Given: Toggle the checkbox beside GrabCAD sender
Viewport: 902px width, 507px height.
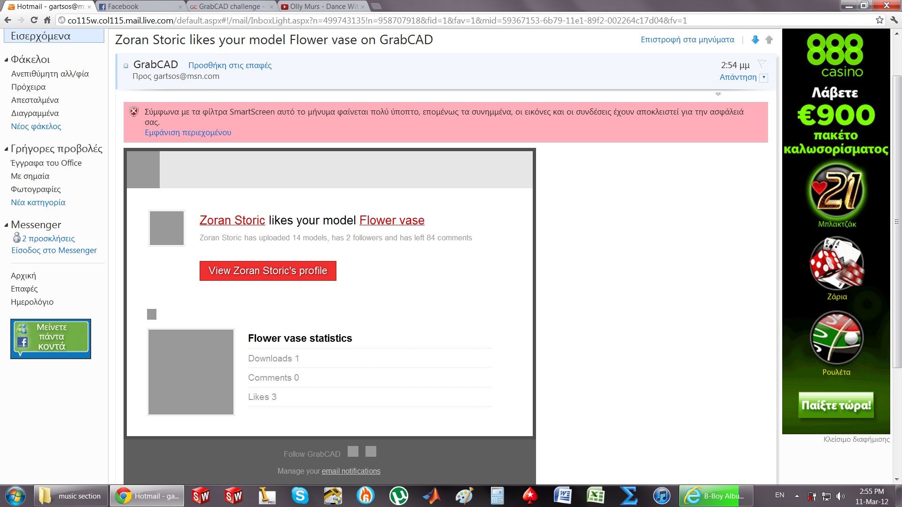Looking at the screenshot, I should point(126,66).
